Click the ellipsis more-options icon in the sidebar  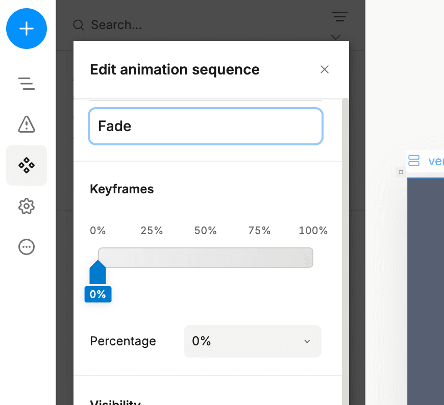[x=26, y=247]
